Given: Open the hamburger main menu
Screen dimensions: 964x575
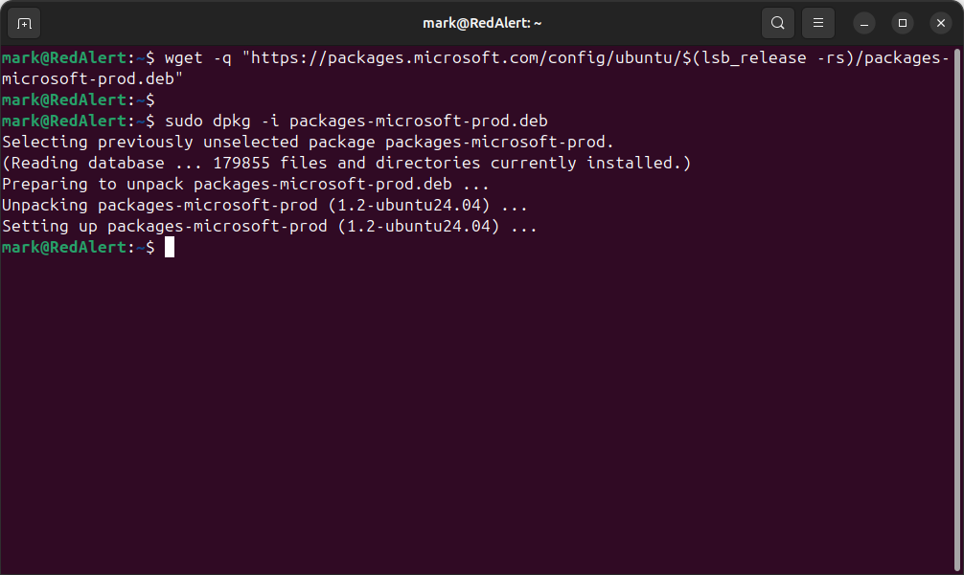Looking at the screenshot, I should pos(817,22).
